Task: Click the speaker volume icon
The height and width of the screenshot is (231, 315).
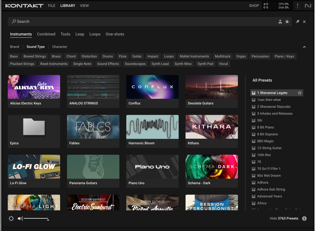Action: tap(20, 218)
